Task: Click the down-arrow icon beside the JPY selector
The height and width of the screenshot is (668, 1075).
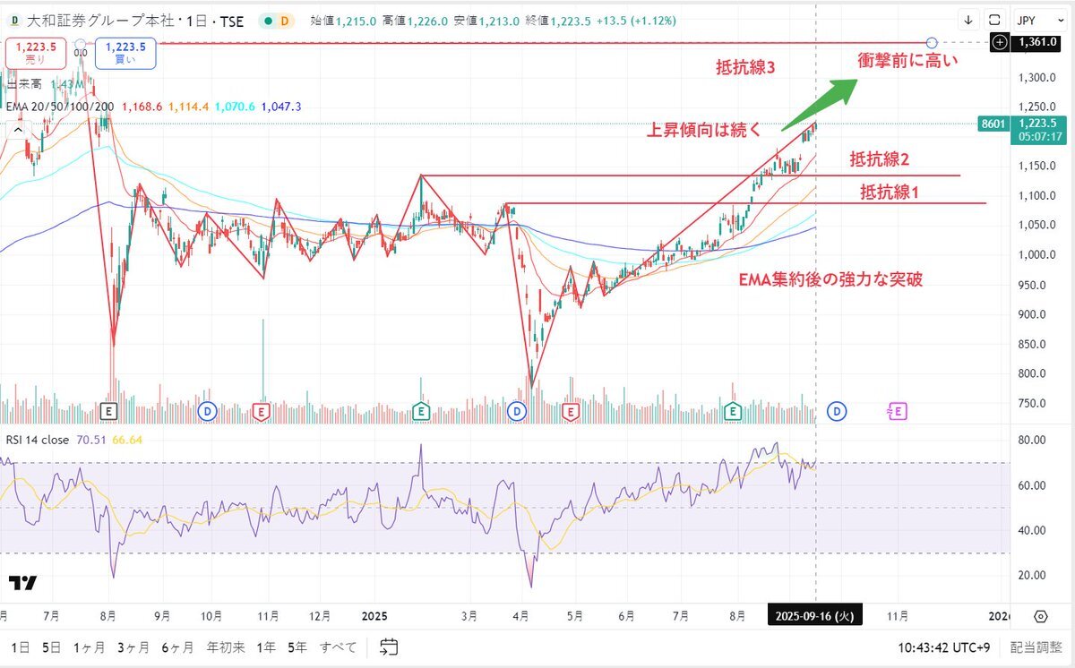Action: [968, 19]
